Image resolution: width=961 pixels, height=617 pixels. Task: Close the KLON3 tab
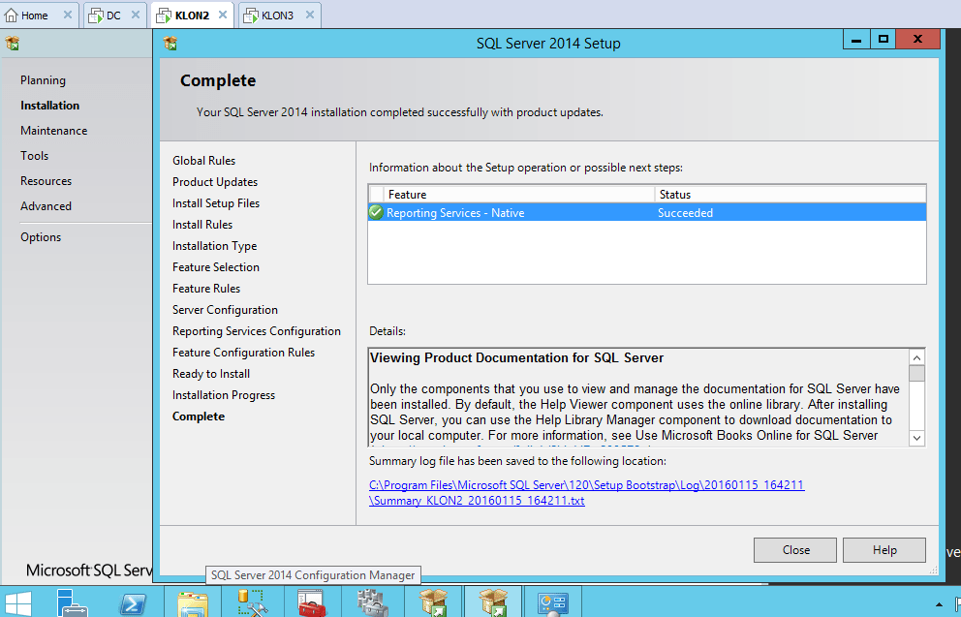tap(309, 15)
